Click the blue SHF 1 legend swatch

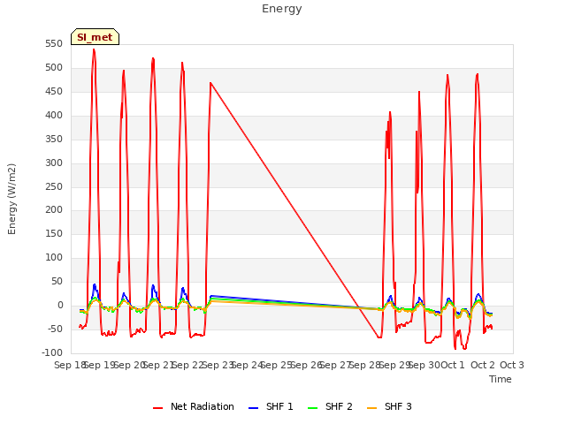click(254, 408)
